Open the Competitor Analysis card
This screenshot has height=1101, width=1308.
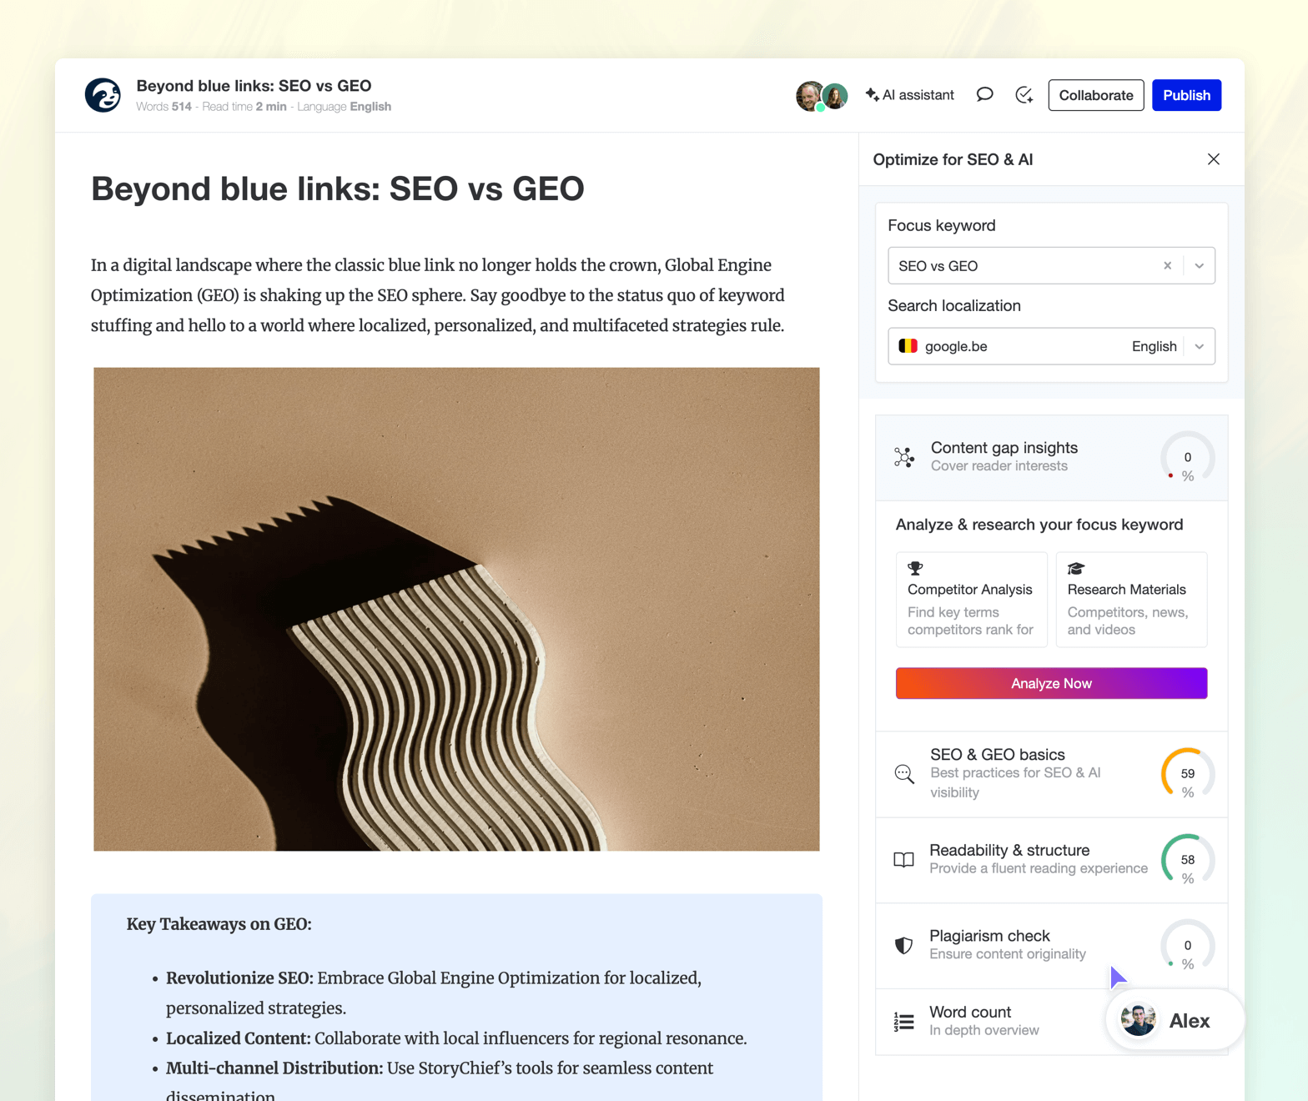coord(971,600)
